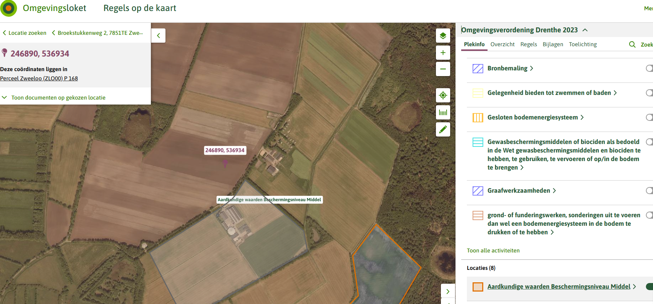
Task: Activate the measure ruler tool
Action: [443, 112]
